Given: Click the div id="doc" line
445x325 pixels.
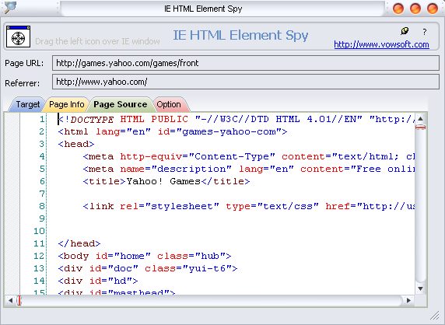Looking at the screenshot, I should (x=148, y=268).
